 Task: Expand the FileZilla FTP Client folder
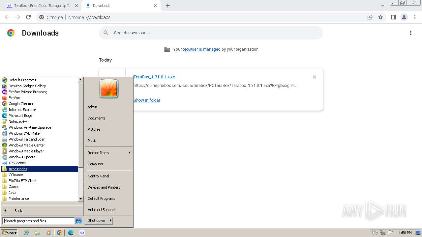click(x=40, y=181)
